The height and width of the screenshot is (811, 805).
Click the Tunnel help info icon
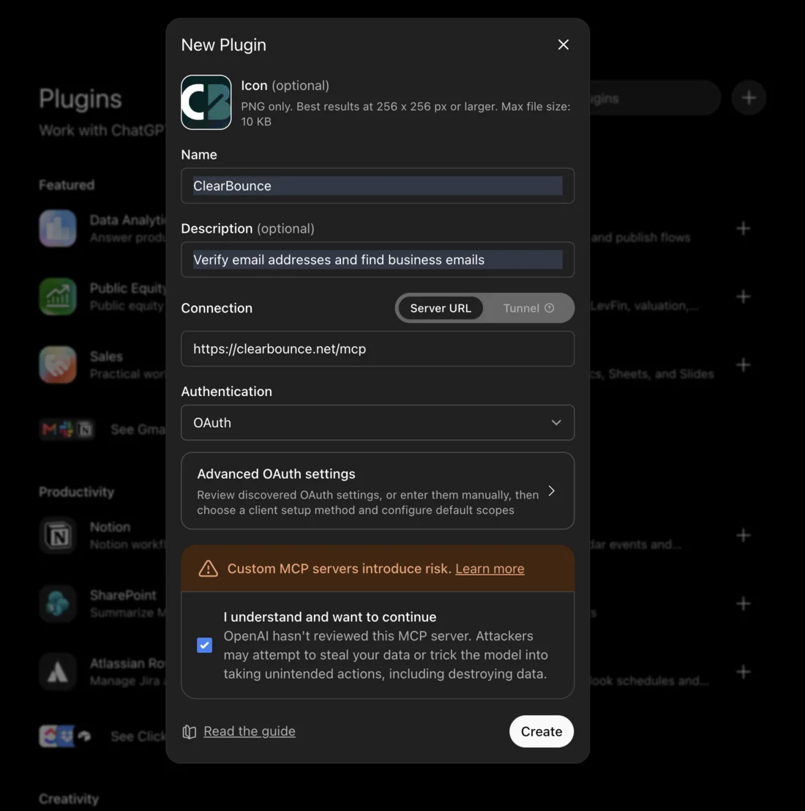(x=549, y=308)
